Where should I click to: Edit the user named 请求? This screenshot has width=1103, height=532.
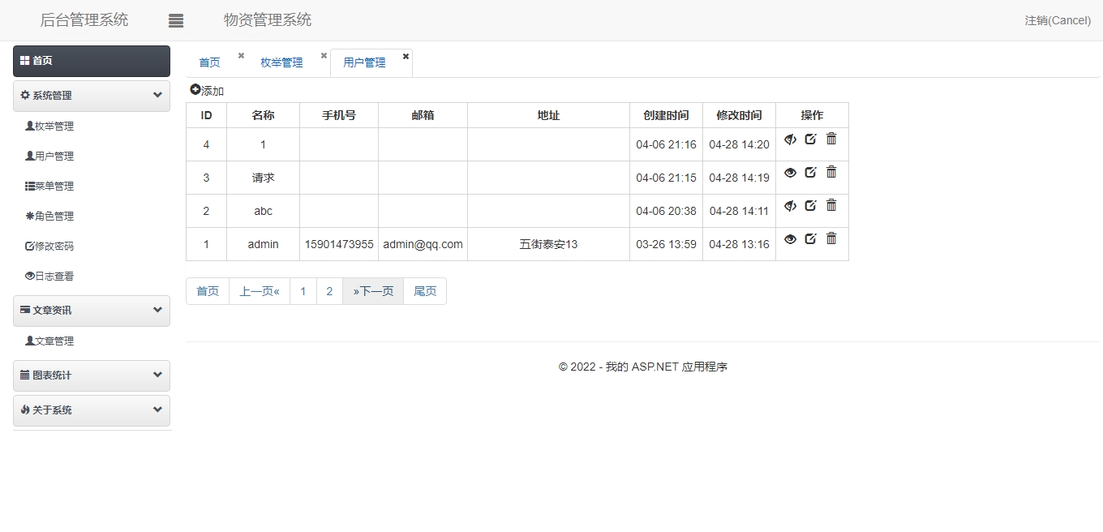pyautogui.click(x=810, y=172)
